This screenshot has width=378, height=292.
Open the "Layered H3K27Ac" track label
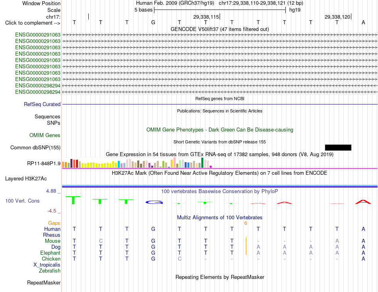[26, 179]
